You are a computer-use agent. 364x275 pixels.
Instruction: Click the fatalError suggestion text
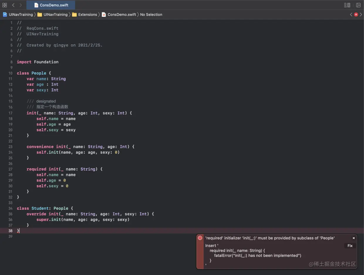tap(258, 255)
